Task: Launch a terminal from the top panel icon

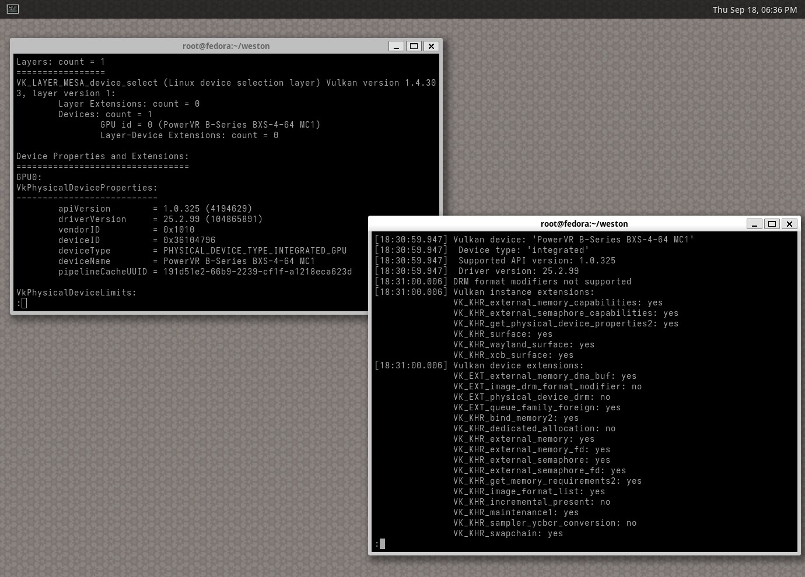Action: pyautogui.click(x=13, y=9)
